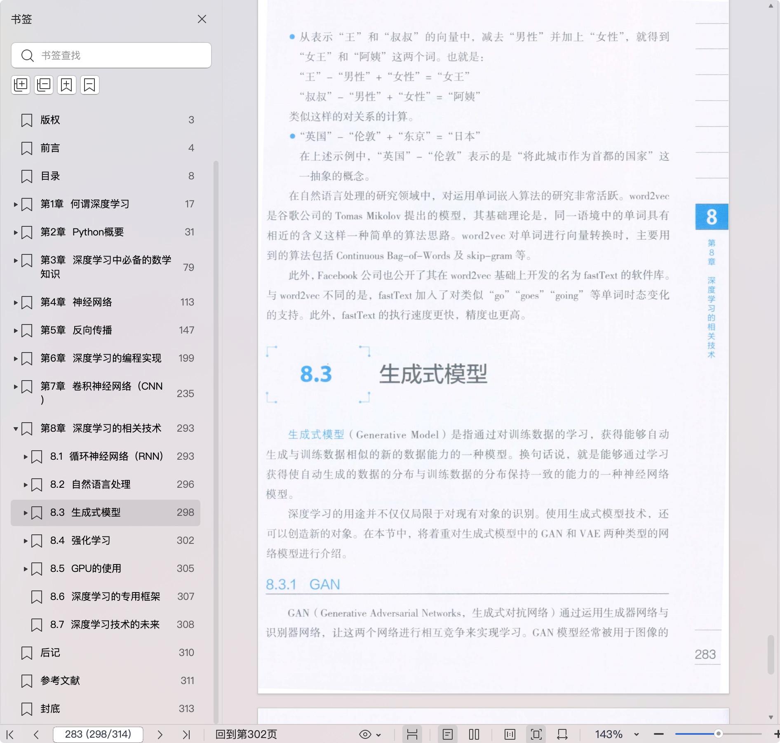
Task: Go to the next page with the forward arrow
Action: pos(160,734)
